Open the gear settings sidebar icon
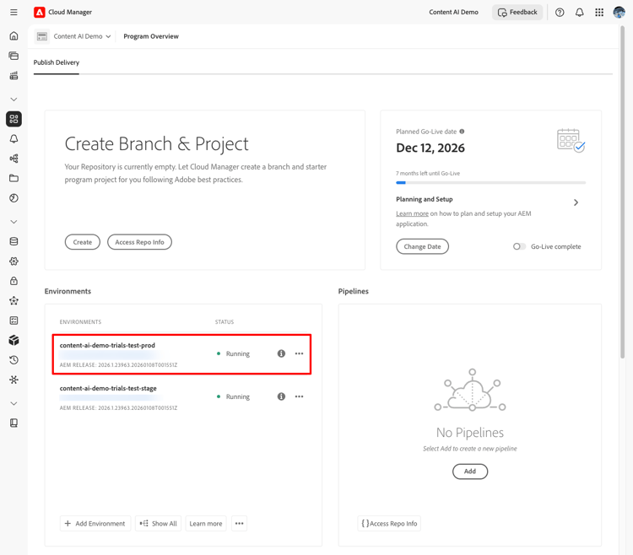 [x=14, y=261]
